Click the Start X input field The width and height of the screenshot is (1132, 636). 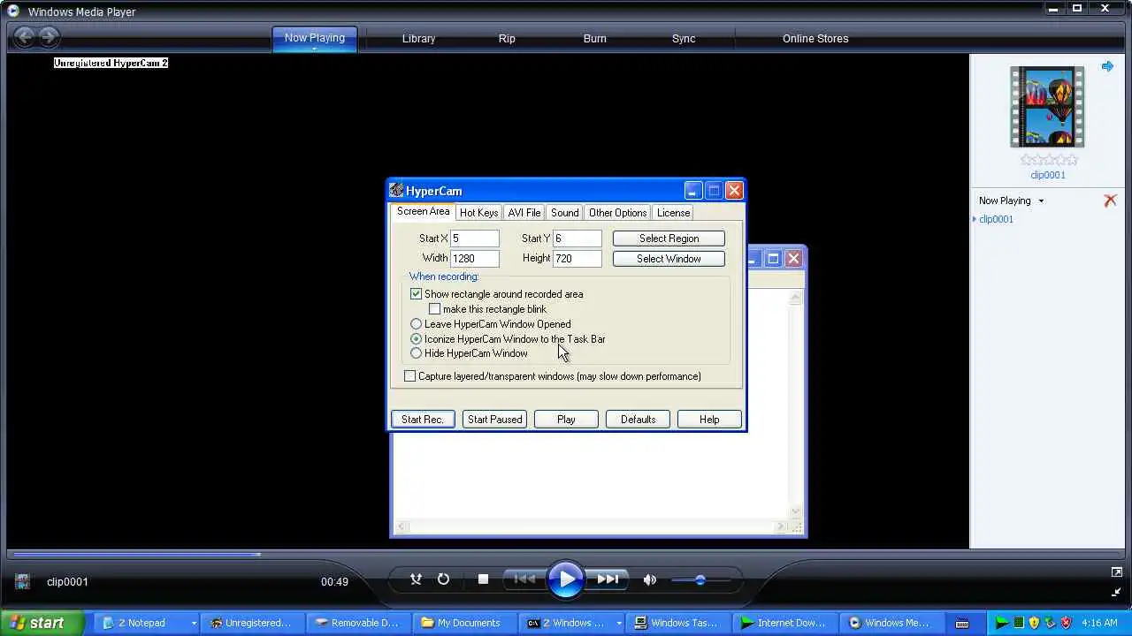coord(475,238)
